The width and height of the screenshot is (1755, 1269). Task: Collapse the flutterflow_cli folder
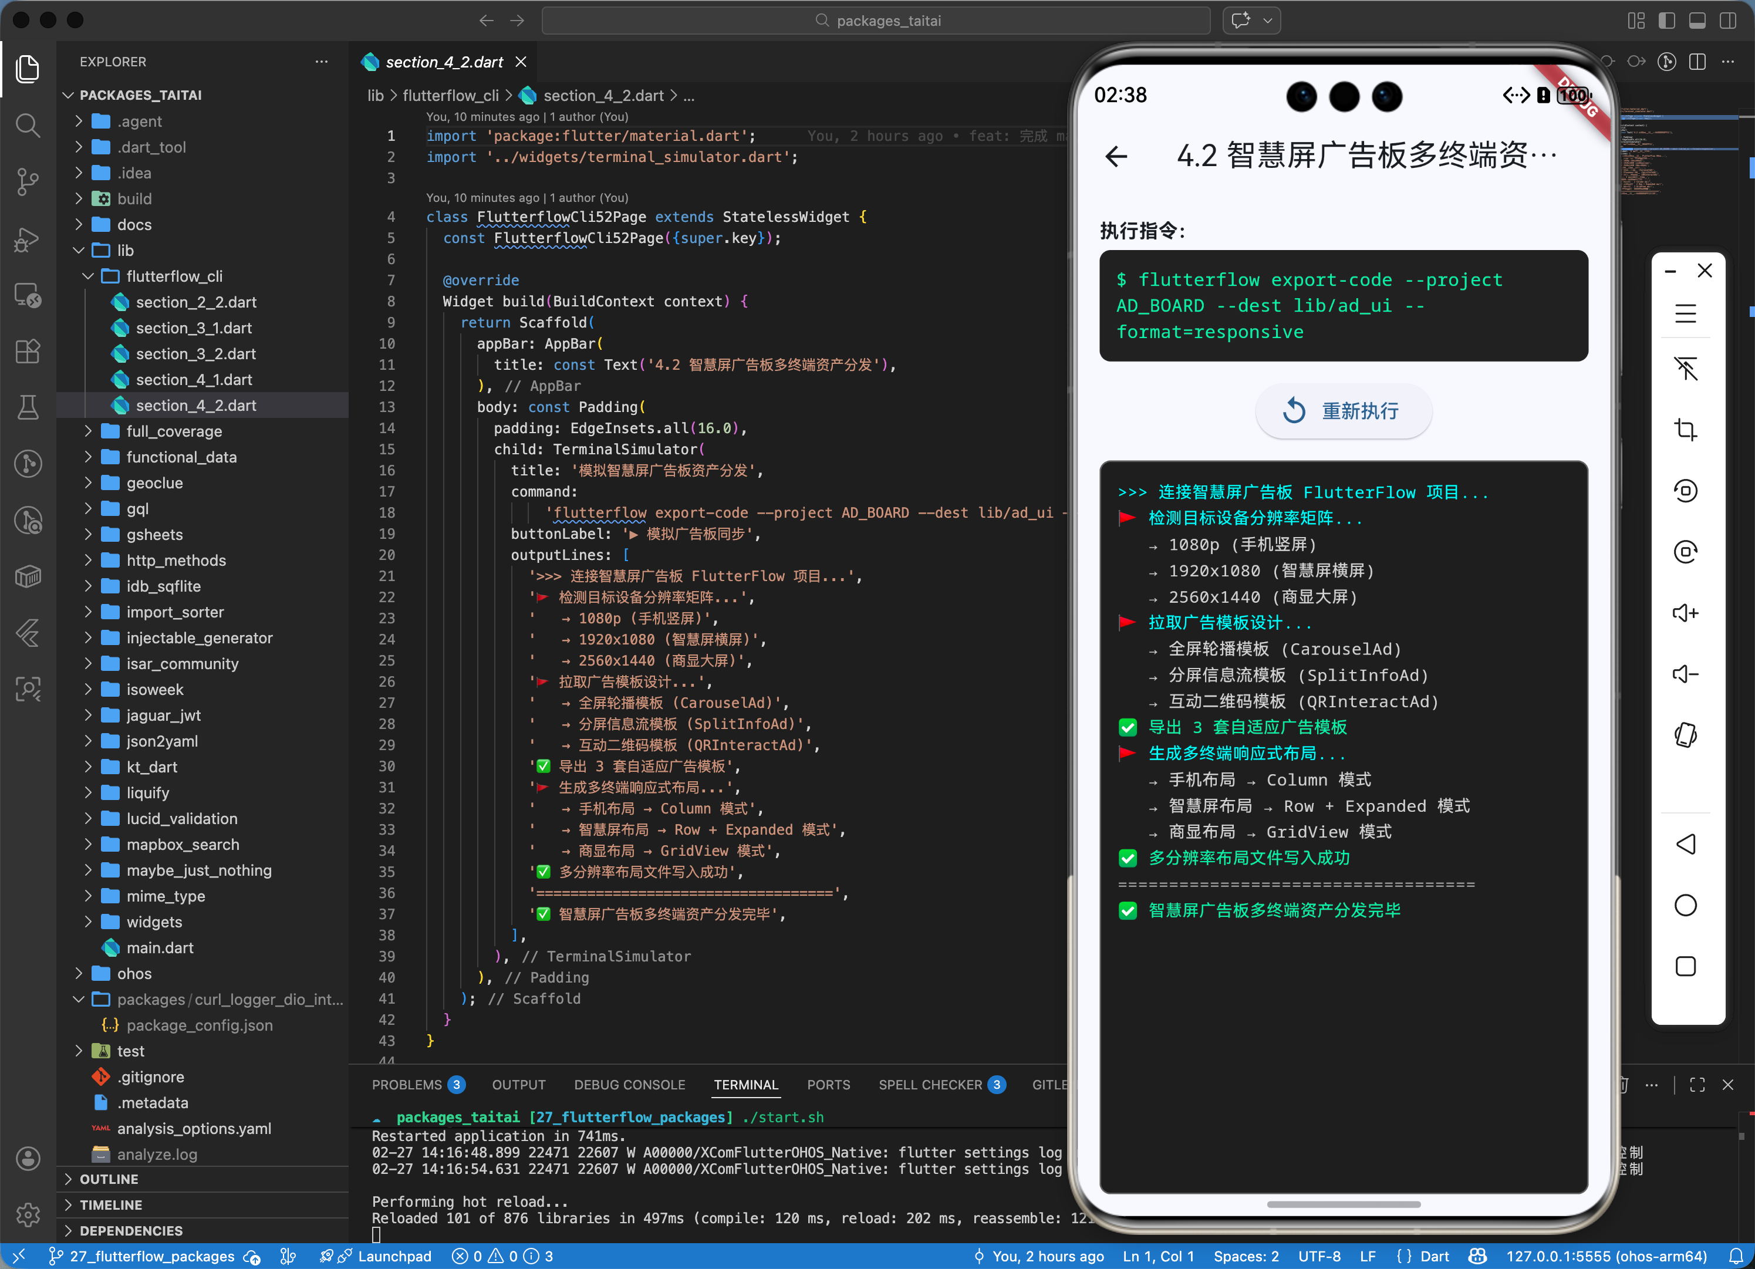[x=173, y=276]
